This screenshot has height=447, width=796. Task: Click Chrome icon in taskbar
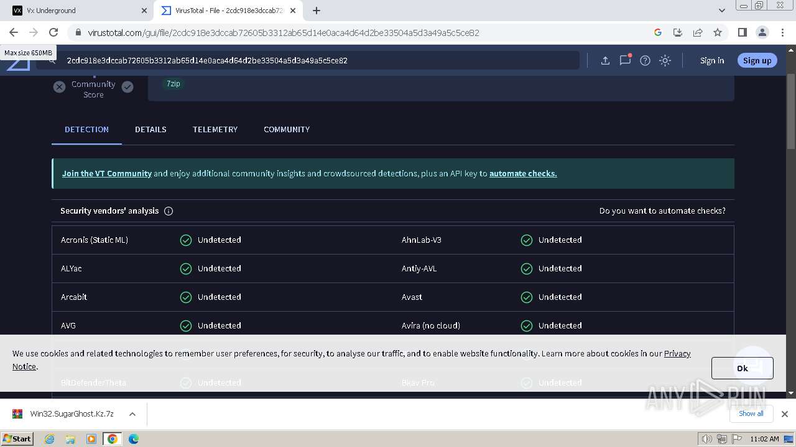[x=113, y=439]
